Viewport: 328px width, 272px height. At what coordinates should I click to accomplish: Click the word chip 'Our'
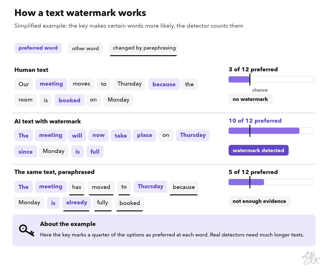24,84
